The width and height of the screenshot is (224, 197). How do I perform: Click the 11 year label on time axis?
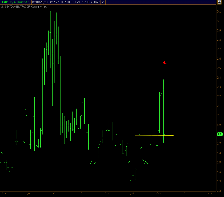pos(184,193)
